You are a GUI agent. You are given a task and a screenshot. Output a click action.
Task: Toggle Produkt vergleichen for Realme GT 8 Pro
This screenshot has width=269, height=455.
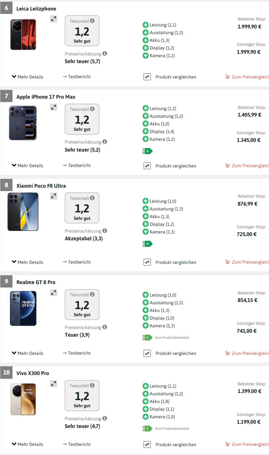pyautogui.click(x=176, y=353)
